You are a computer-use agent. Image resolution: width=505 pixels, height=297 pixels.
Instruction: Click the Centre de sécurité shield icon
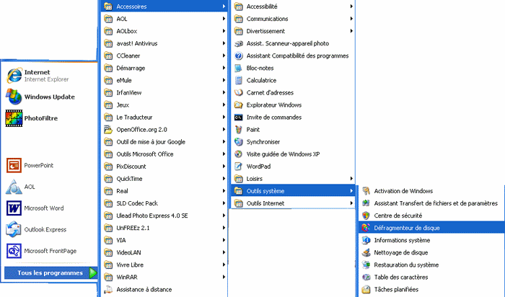(366, 216)
